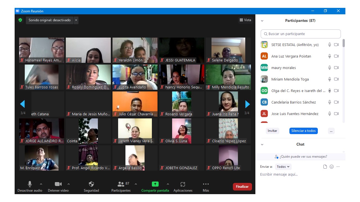Click Candelaria Barrios Sánchez microphone icon
Viewport: 360px width, 202px height.
(330, 102)
